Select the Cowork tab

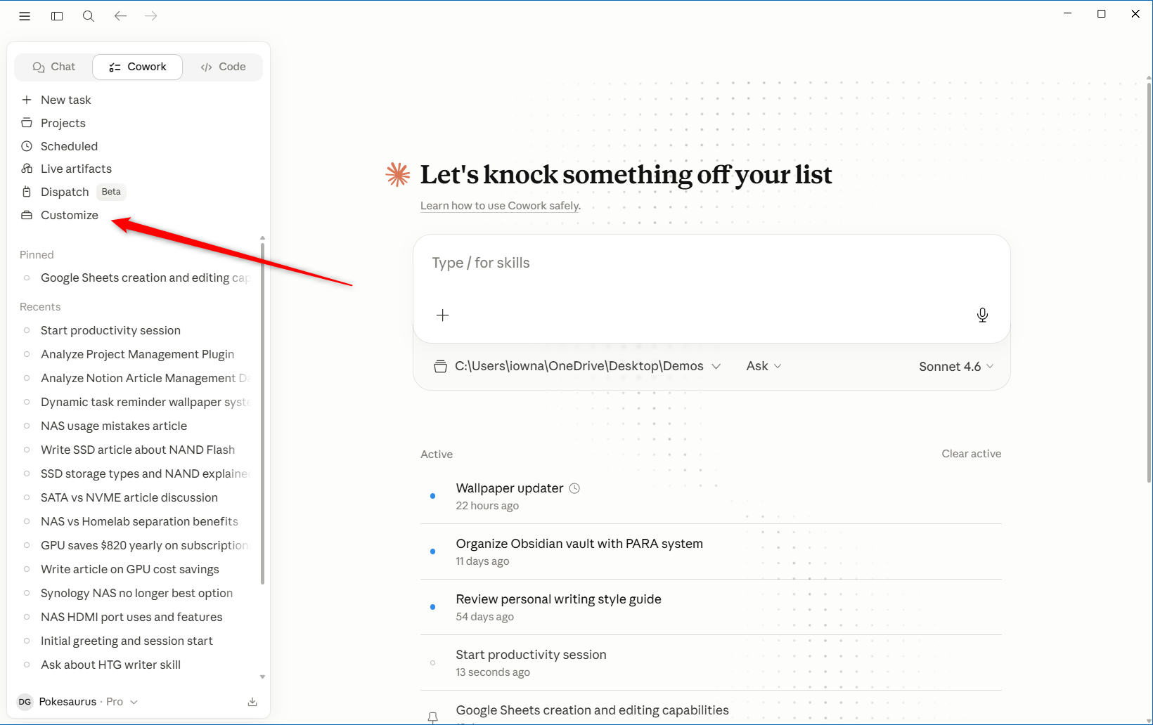[138, 67]
